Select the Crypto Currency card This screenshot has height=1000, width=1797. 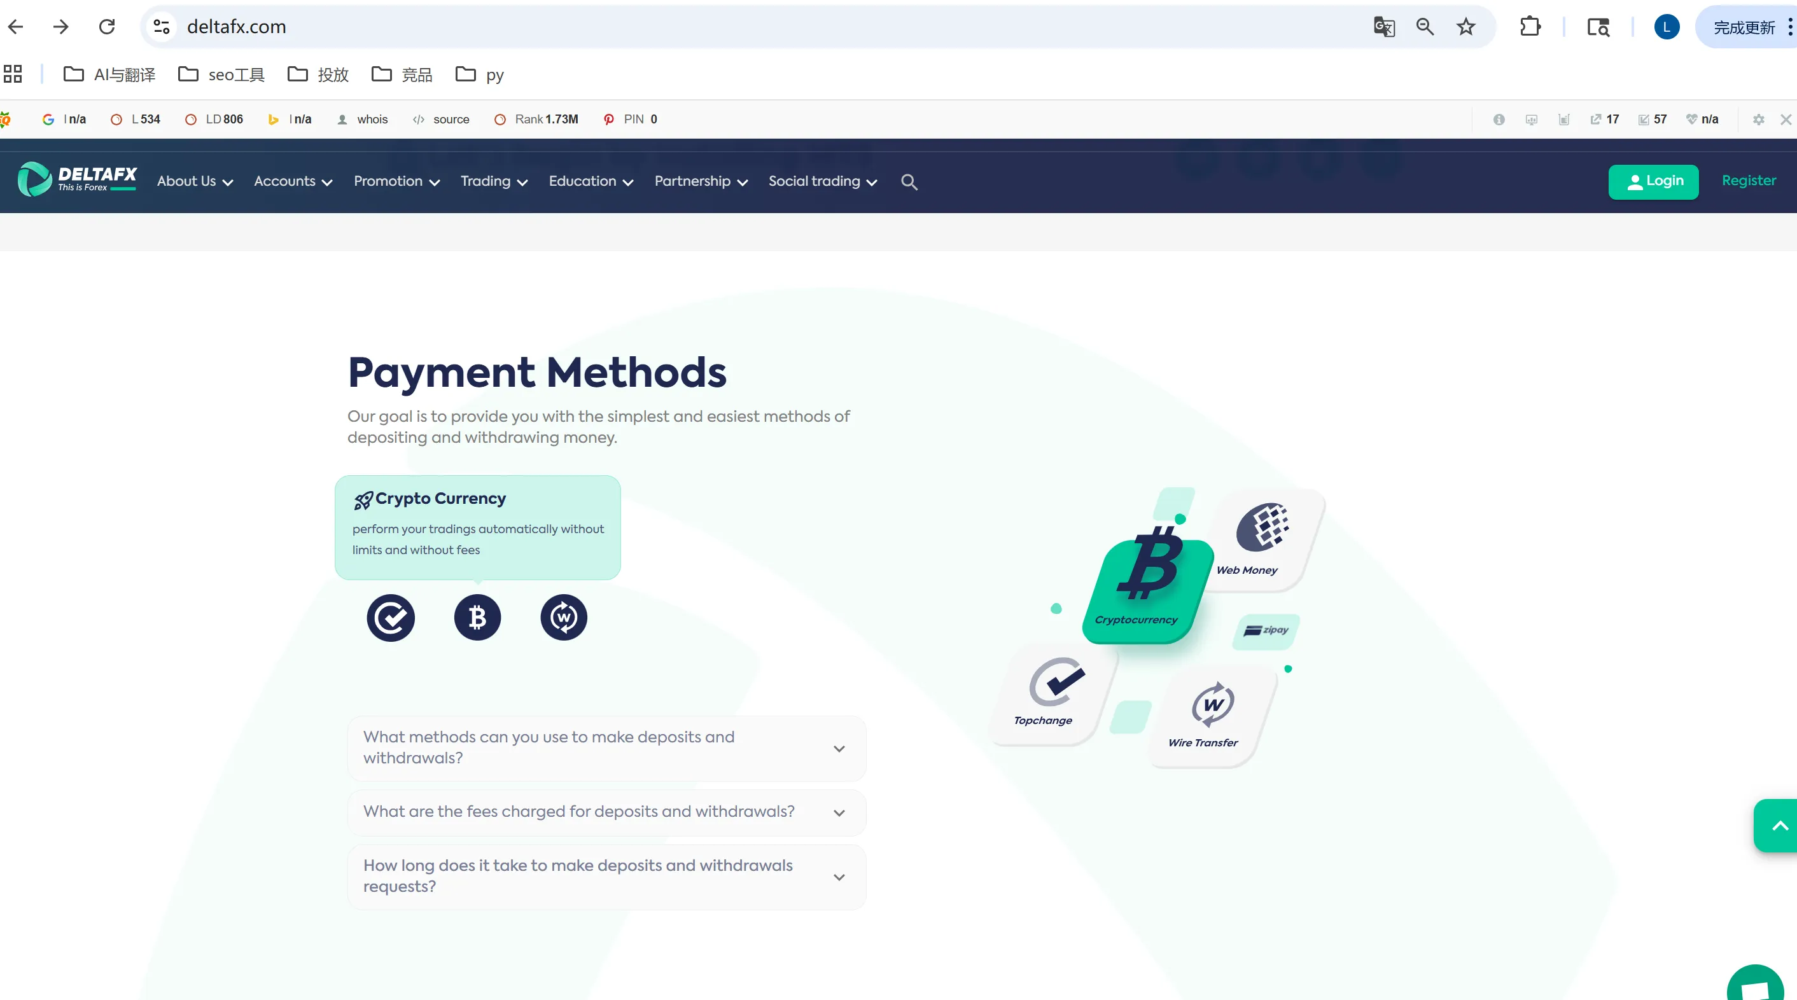coord(478,527)
